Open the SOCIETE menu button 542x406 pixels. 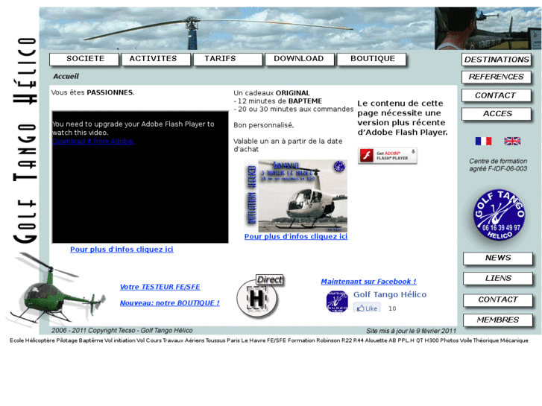84,59
